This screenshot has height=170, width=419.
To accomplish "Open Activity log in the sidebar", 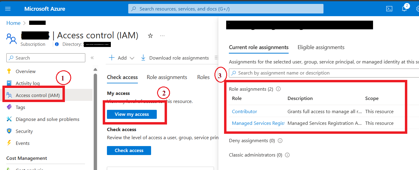I will coord(28,83).
